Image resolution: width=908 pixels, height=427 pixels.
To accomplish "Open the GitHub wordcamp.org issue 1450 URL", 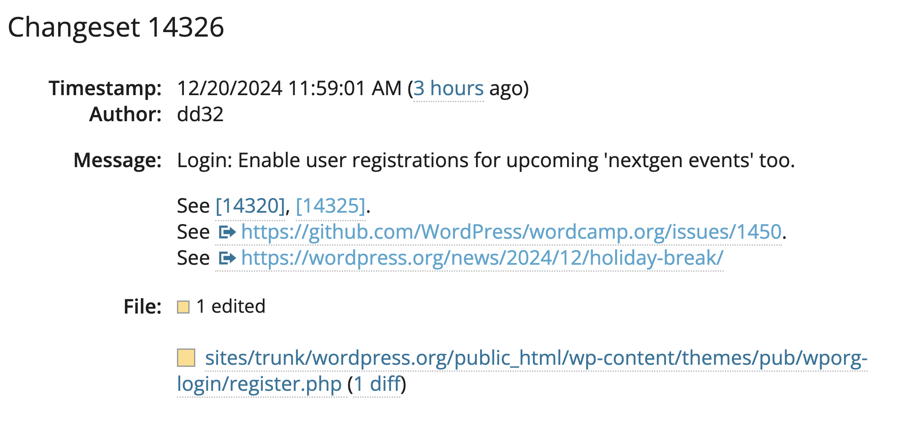I will [x=511, y=232].
